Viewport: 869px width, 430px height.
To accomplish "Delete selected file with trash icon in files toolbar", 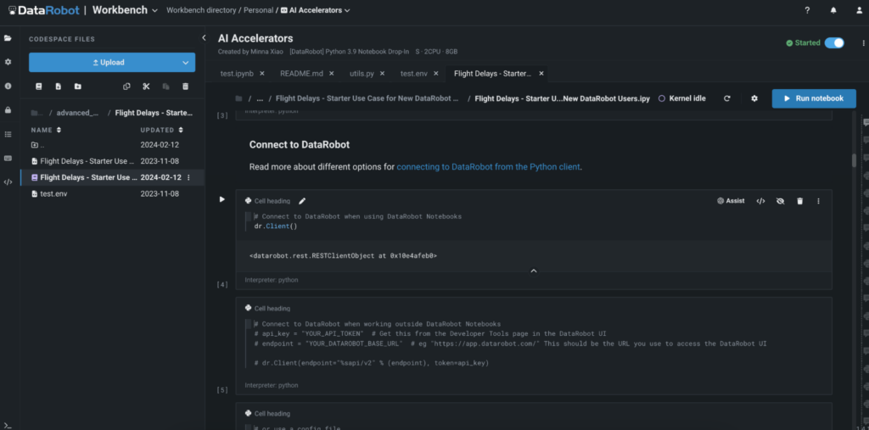I will click(186, 87).
